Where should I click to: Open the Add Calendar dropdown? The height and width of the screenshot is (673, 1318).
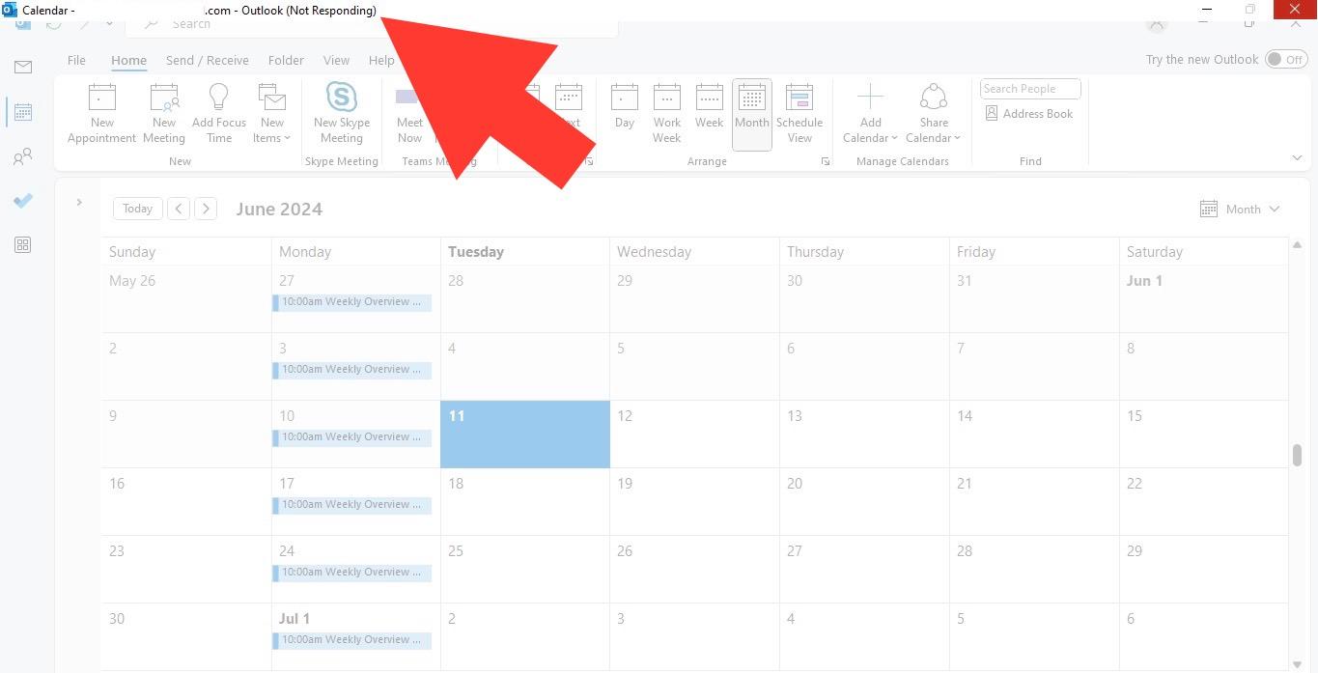870,138
